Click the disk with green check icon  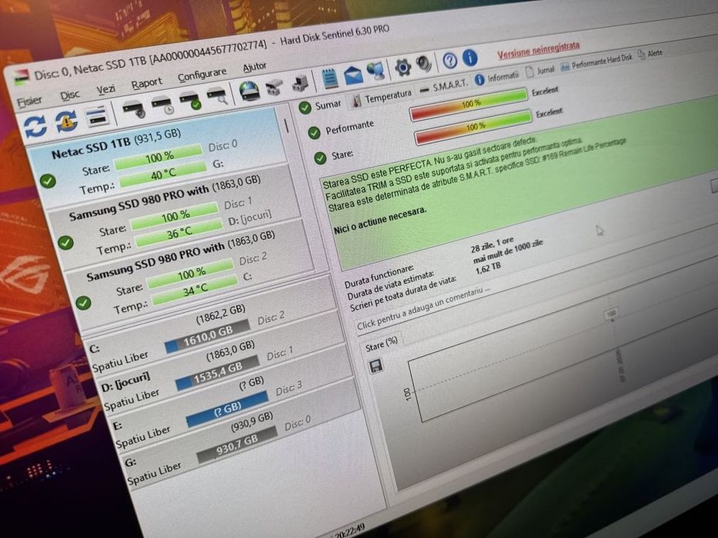pyautogui.click(x=190, y=100)
